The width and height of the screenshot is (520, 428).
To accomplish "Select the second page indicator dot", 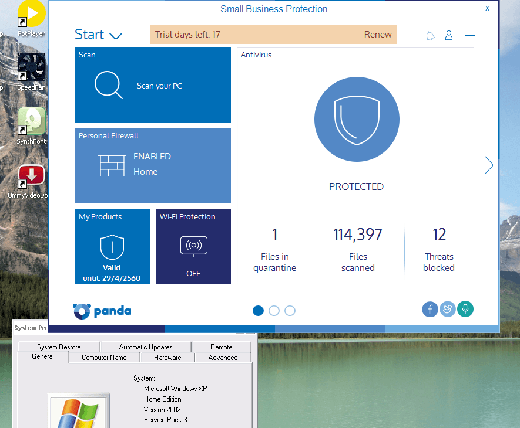I will [274, 311].
